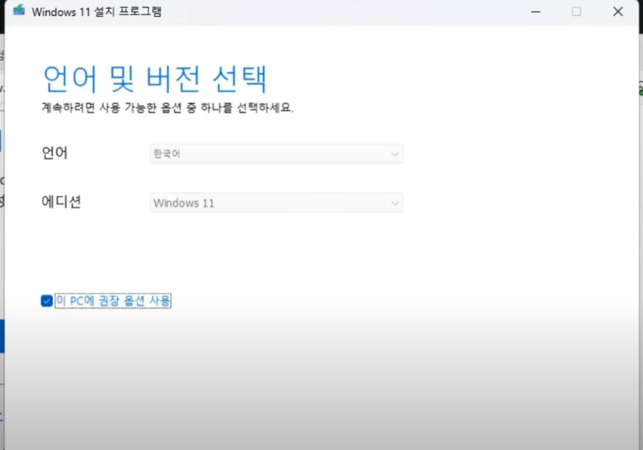Close the Windows 11 설치 프로그램 window

tap(618, 12)
